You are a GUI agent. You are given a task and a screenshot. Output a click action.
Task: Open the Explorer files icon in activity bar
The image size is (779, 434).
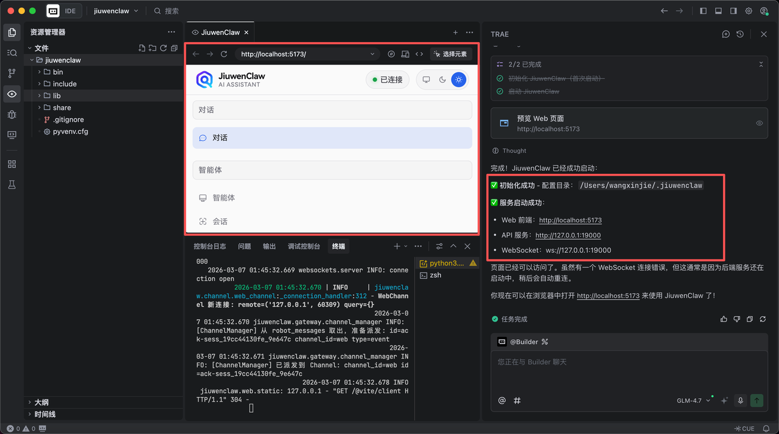12,32
